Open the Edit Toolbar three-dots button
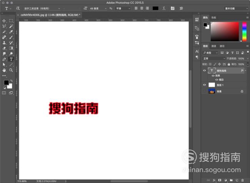The height and width of the screenshot is (183, 250). click(4, 76)
